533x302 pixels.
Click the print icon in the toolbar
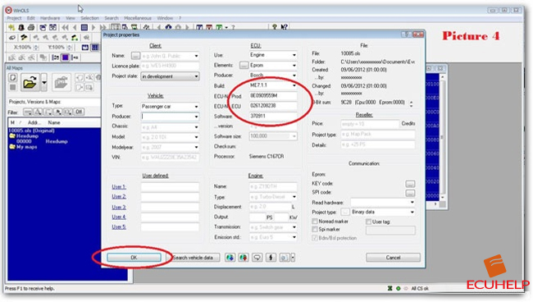point(31,27)
